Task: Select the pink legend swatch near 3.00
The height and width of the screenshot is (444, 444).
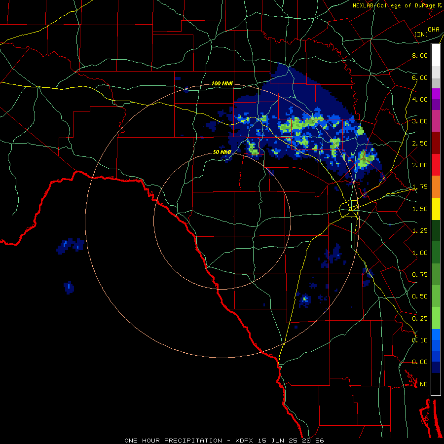Action: pos(436,121)
